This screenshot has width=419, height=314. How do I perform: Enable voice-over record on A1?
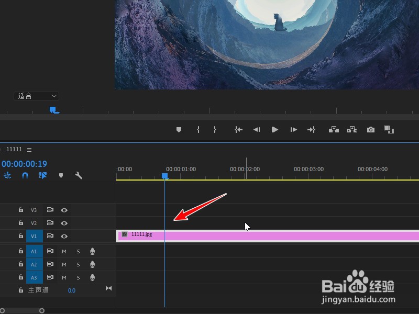tap(93, 251)
